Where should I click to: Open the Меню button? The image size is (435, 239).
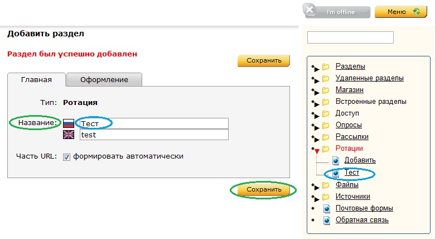[401, 12]
